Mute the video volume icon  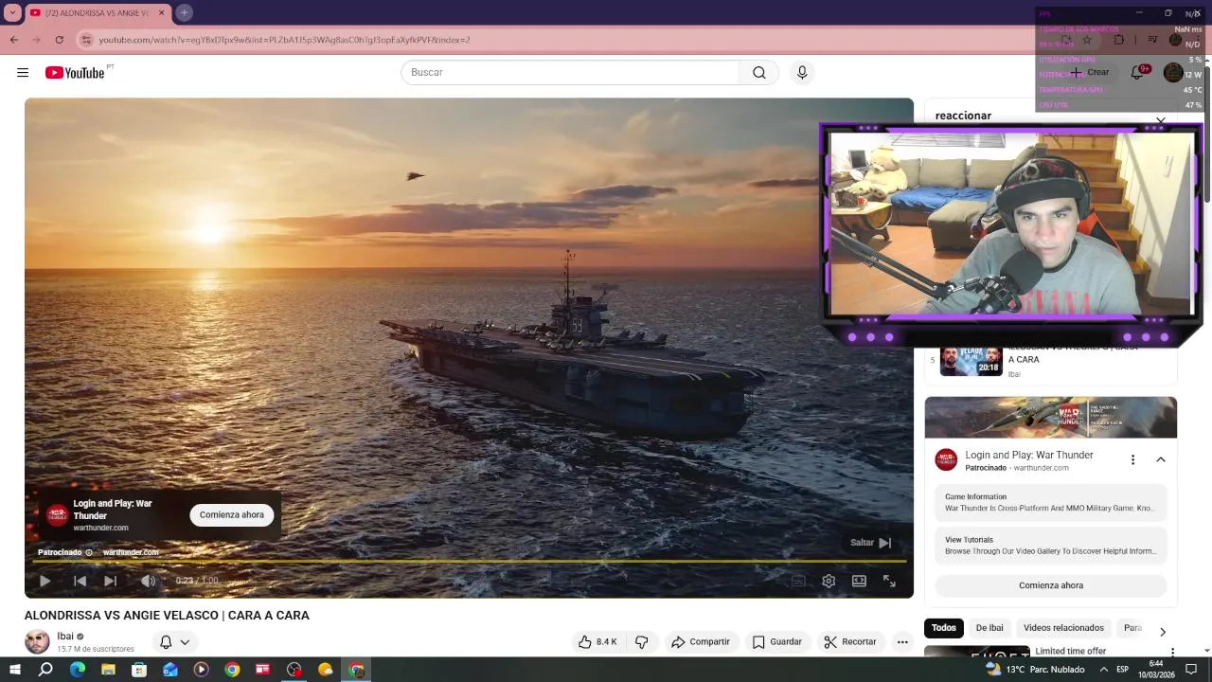click(148, 581)
